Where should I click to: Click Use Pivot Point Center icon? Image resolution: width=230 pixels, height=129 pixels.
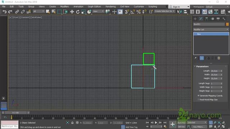click(108, 12)
